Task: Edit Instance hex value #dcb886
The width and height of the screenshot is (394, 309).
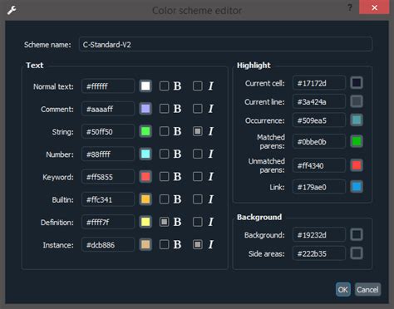Action: tap(108, 245)
